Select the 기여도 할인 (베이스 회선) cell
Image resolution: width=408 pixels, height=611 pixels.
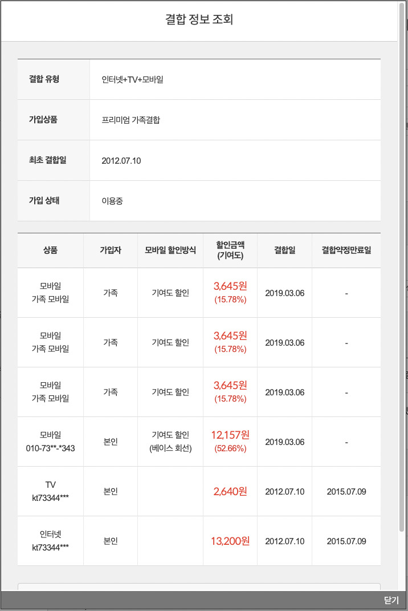[170, 442]
